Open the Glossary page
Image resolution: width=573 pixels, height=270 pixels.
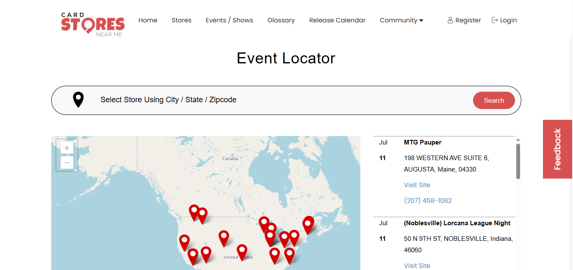tap(281, 20)
